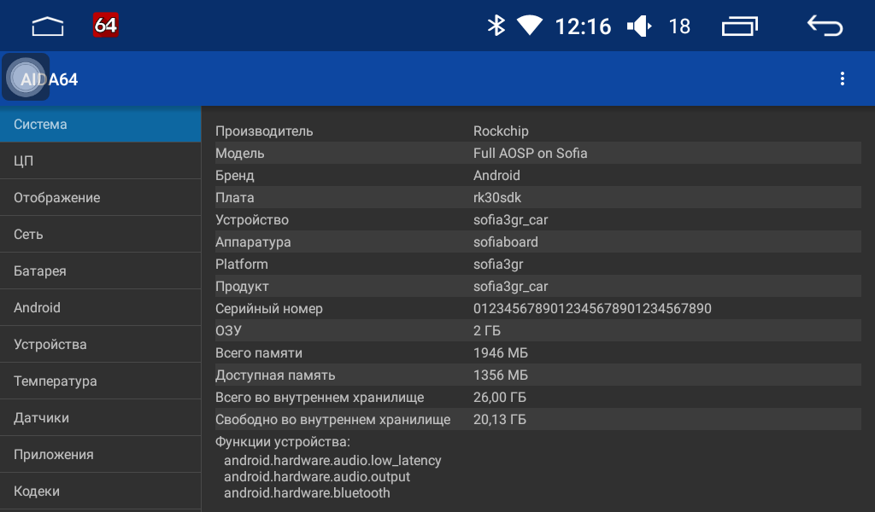Open the Датчики list
The image size is (875, 512).
click(x=100, y=418)
